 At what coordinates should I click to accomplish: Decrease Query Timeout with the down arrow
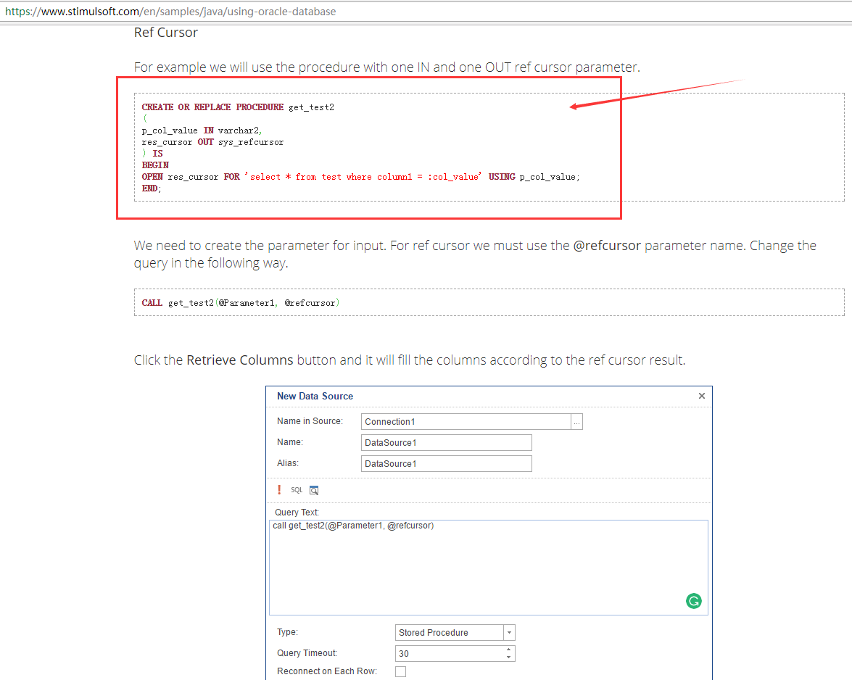tap(509, 658)
